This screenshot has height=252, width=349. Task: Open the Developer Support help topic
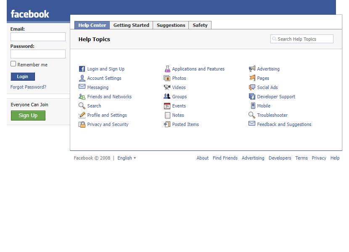coord(276,97)
